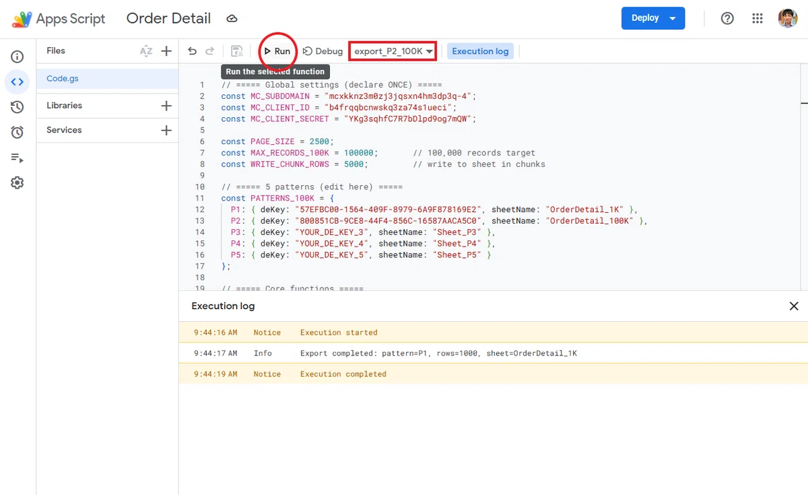Add a new file with plus icon

coord(166,51)
